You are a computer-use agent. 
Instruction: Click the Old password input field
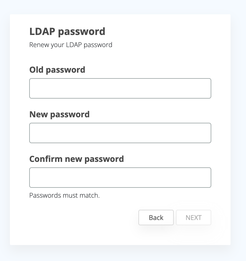point(120,88)
